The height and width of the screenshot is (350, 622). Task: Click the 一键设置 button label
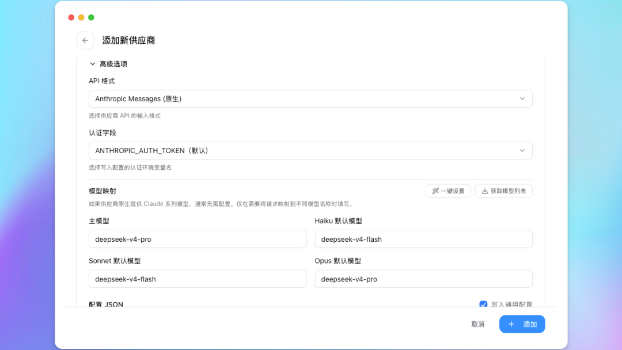453,191
